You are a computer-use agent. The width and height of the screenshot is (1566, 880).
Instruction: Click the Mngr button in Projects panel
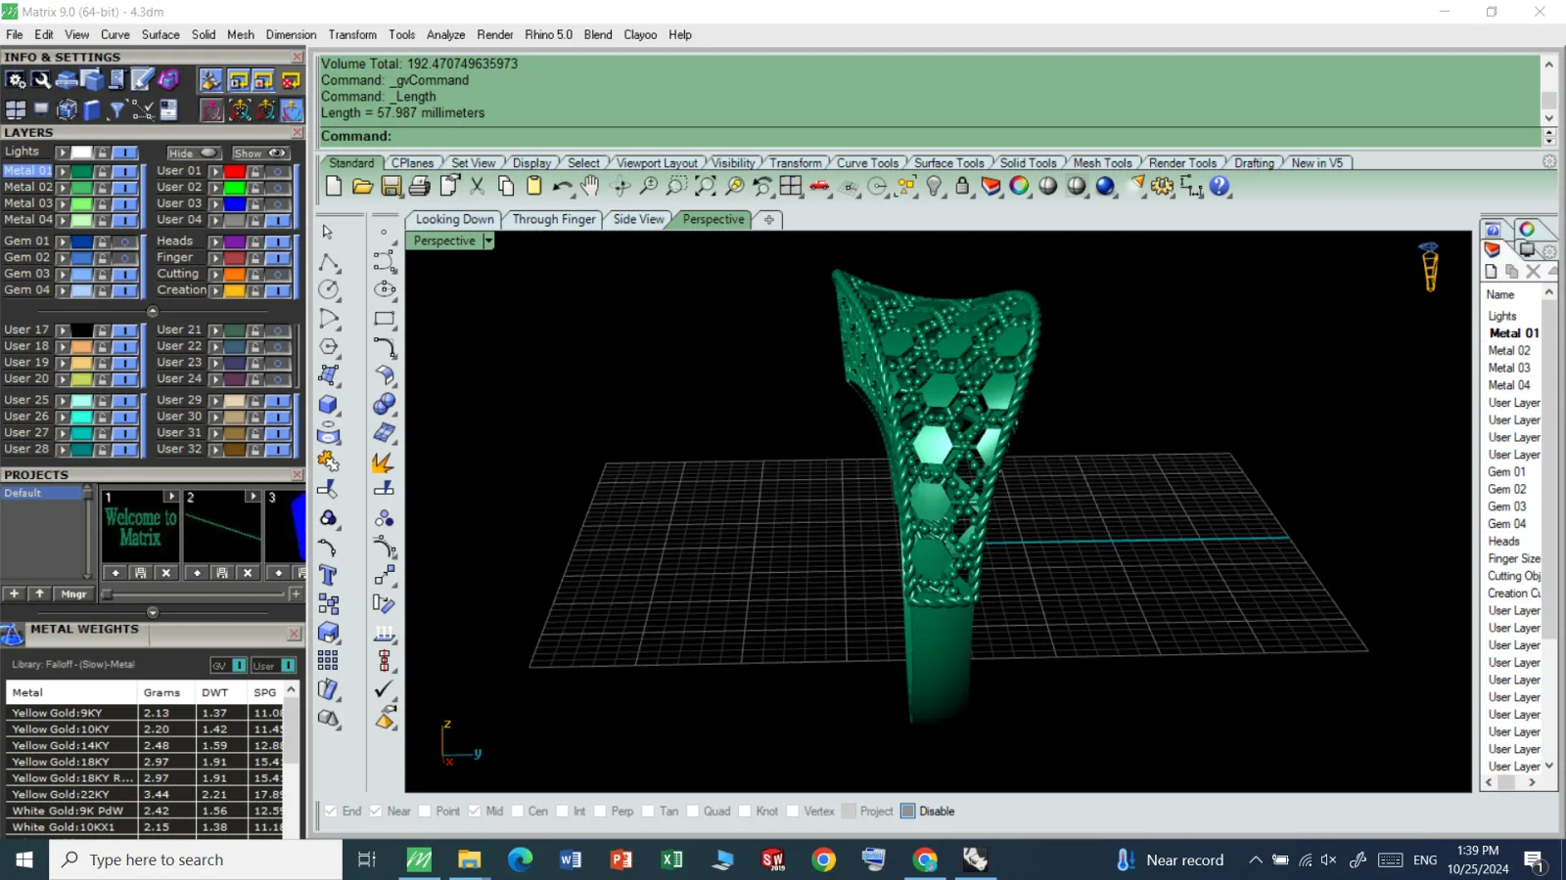point(73,594)
